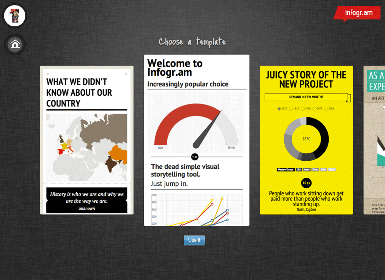Select the Welcome to Infogr.am template
This screenshot has height=280, width=385.
(197, 140)
